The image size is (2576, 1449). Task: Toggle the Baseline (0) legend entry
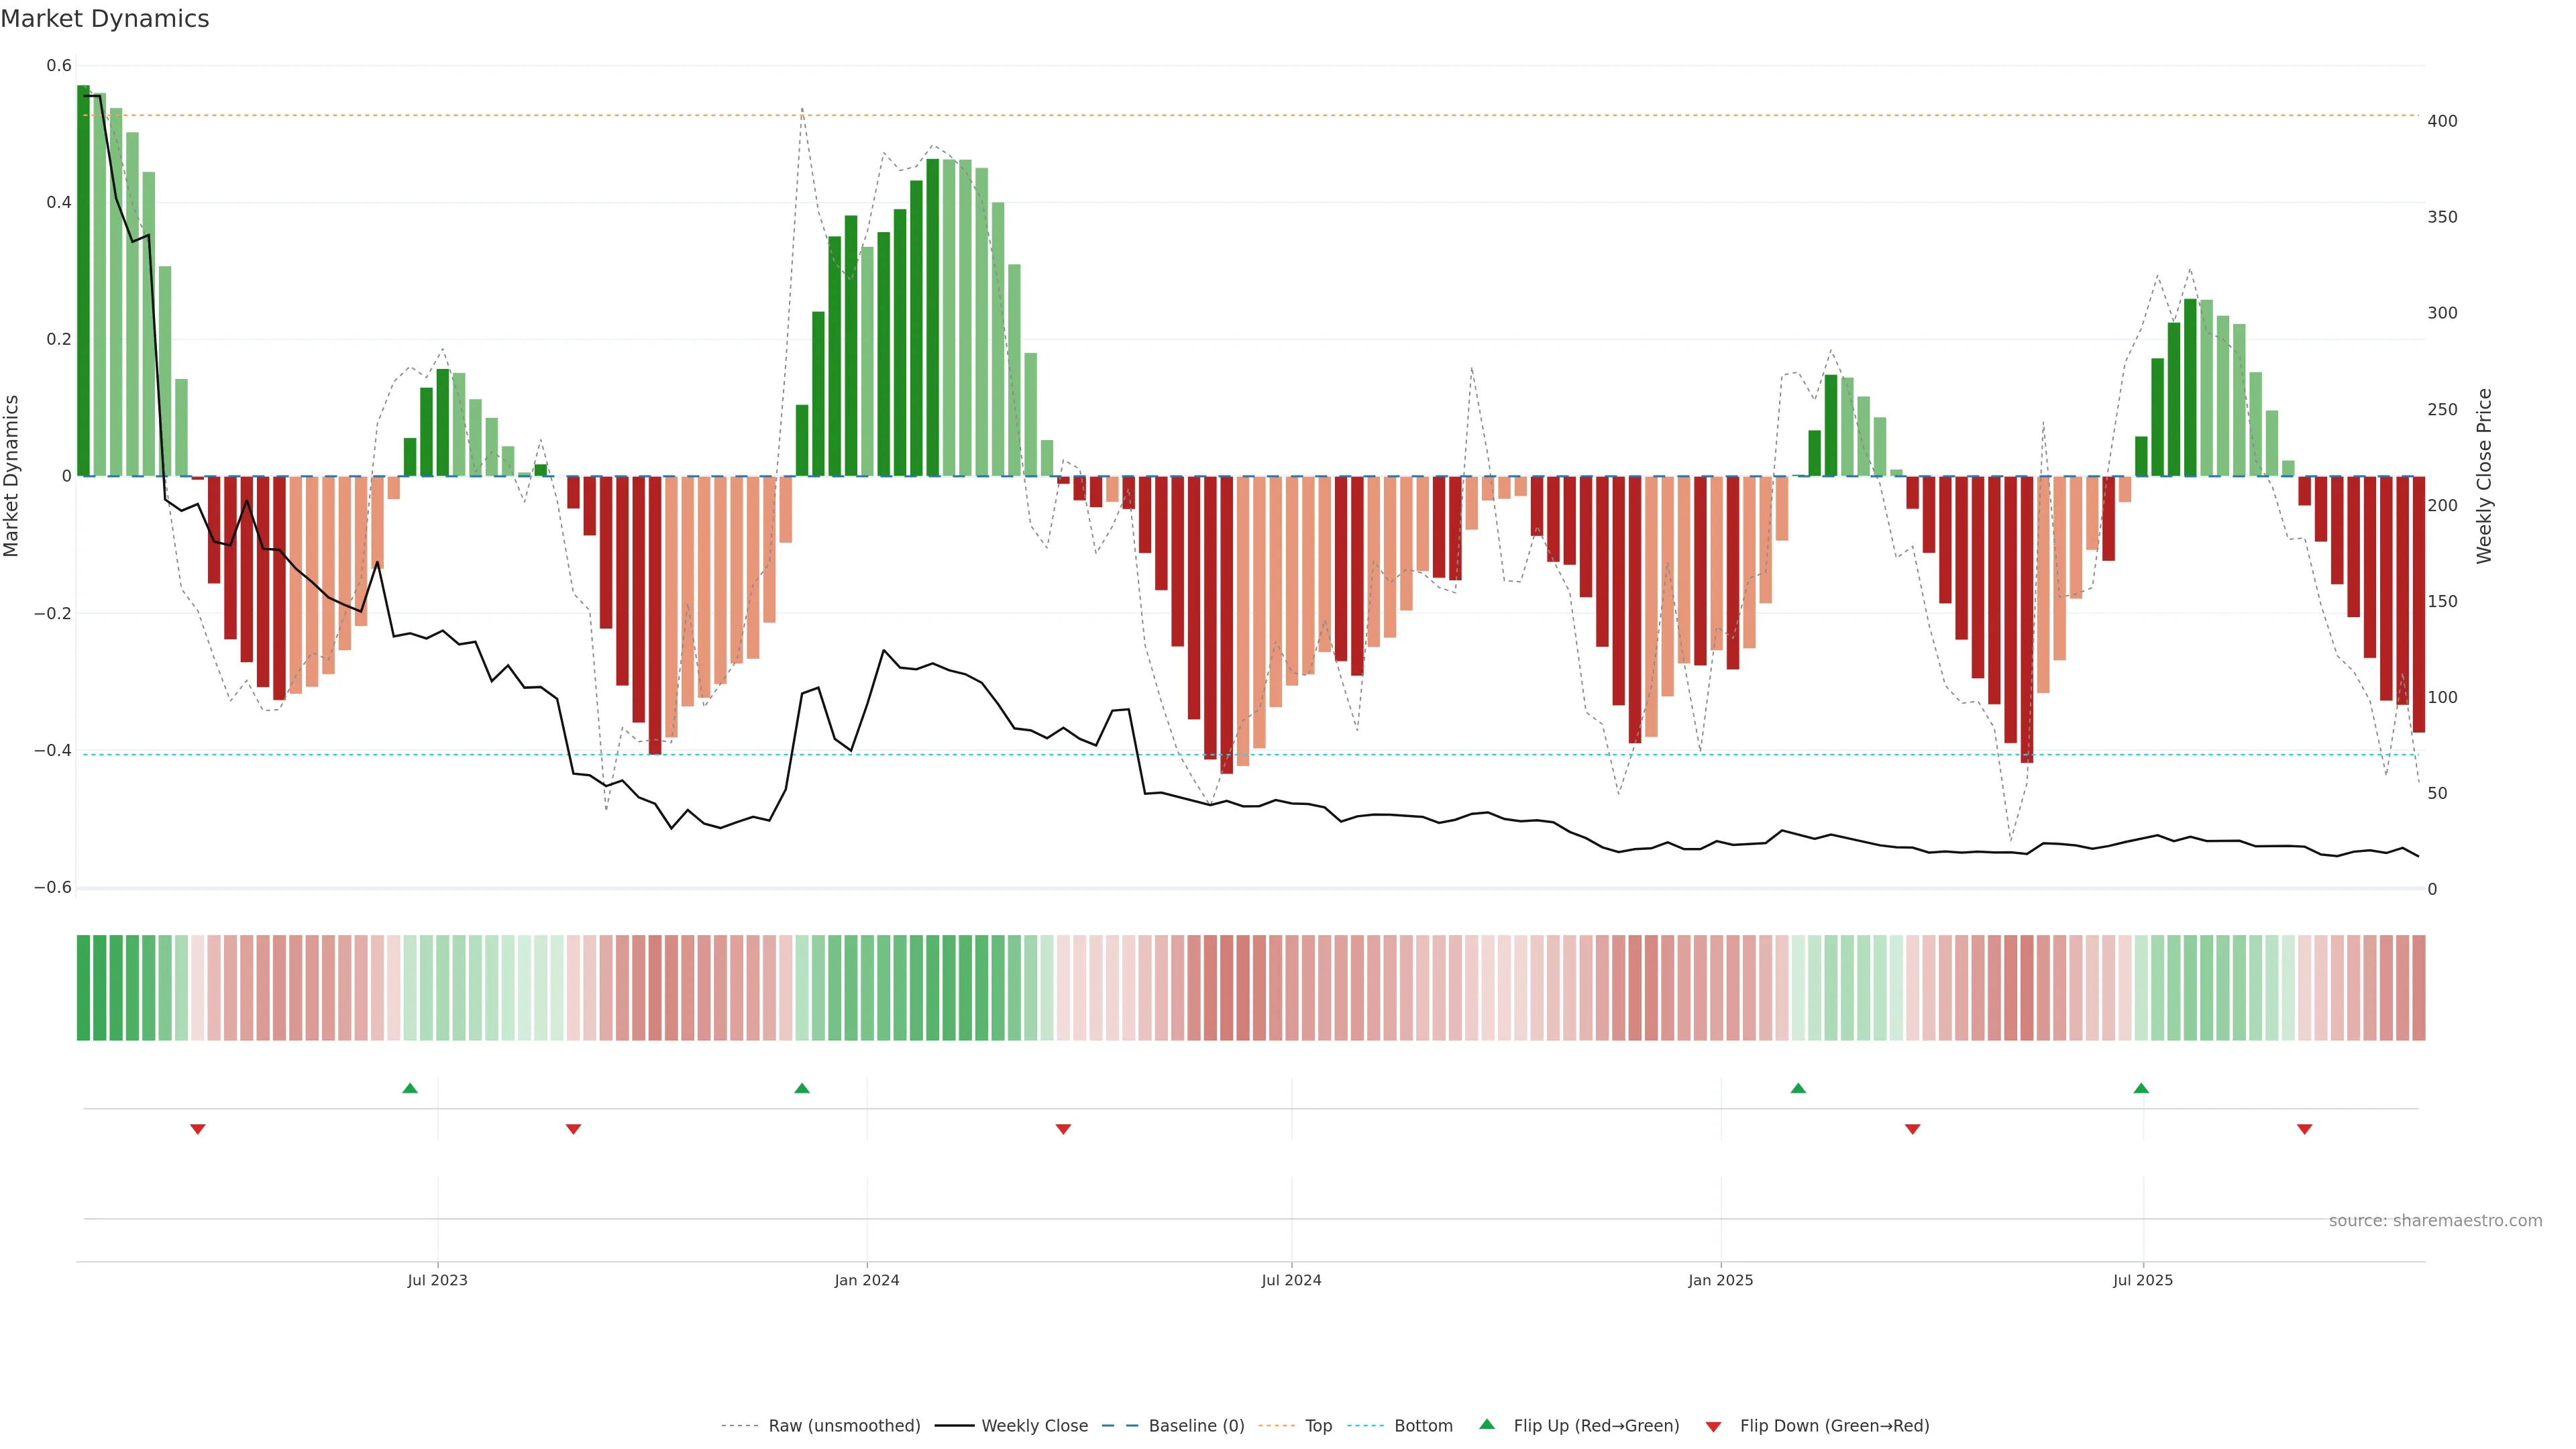pyautogui.click(x=1196, y=1426)
